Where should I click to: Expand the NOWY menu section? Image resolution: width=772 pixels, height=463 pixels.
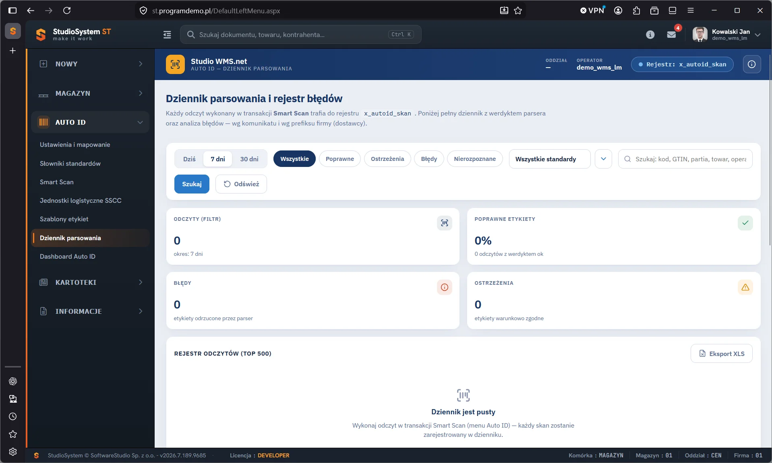tap(90, 64)
